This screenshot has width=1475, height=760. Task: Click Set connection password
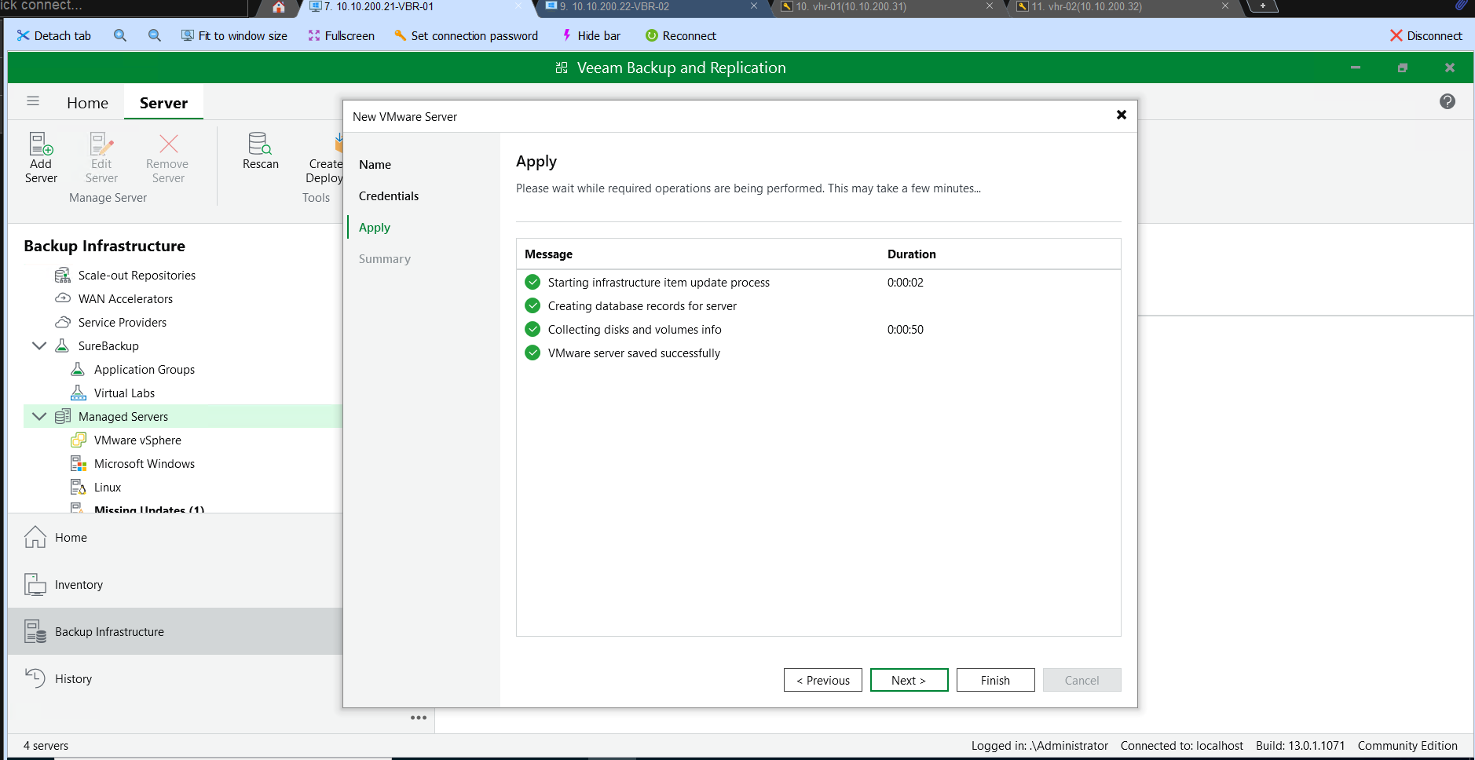[467, 36]
